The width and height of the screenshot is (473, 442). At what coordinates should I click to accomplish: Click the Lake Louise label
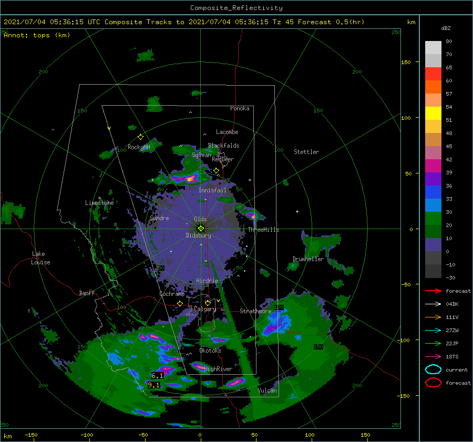(40, 258)
